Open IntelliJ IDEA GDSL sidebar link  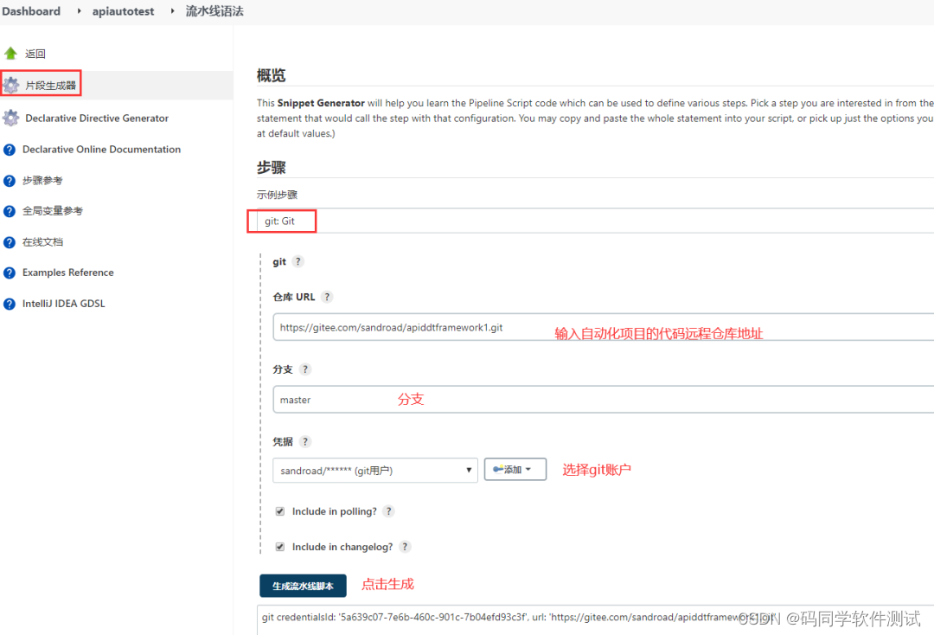(64, 304)
